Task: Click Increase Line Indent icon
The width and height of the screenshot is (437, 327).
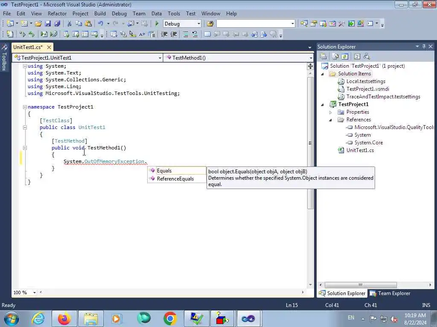Action: (174, 34)
